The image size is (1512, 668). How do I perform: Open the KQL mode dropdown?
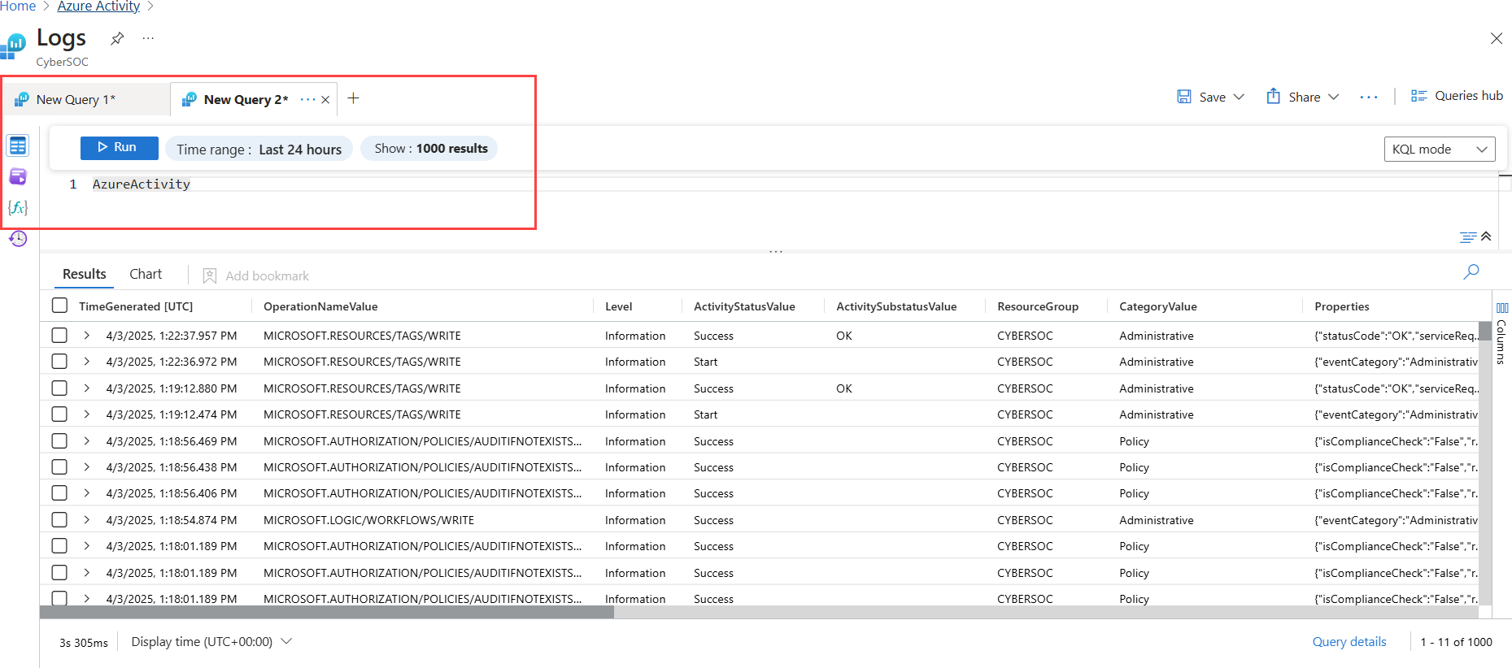click(x=1440, y=150)
